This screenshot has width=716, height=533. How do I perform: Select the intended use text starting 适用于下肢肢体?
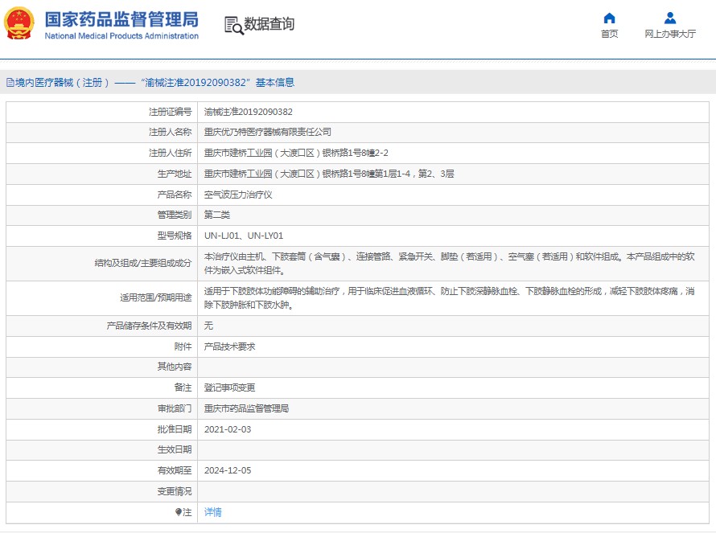450,297
